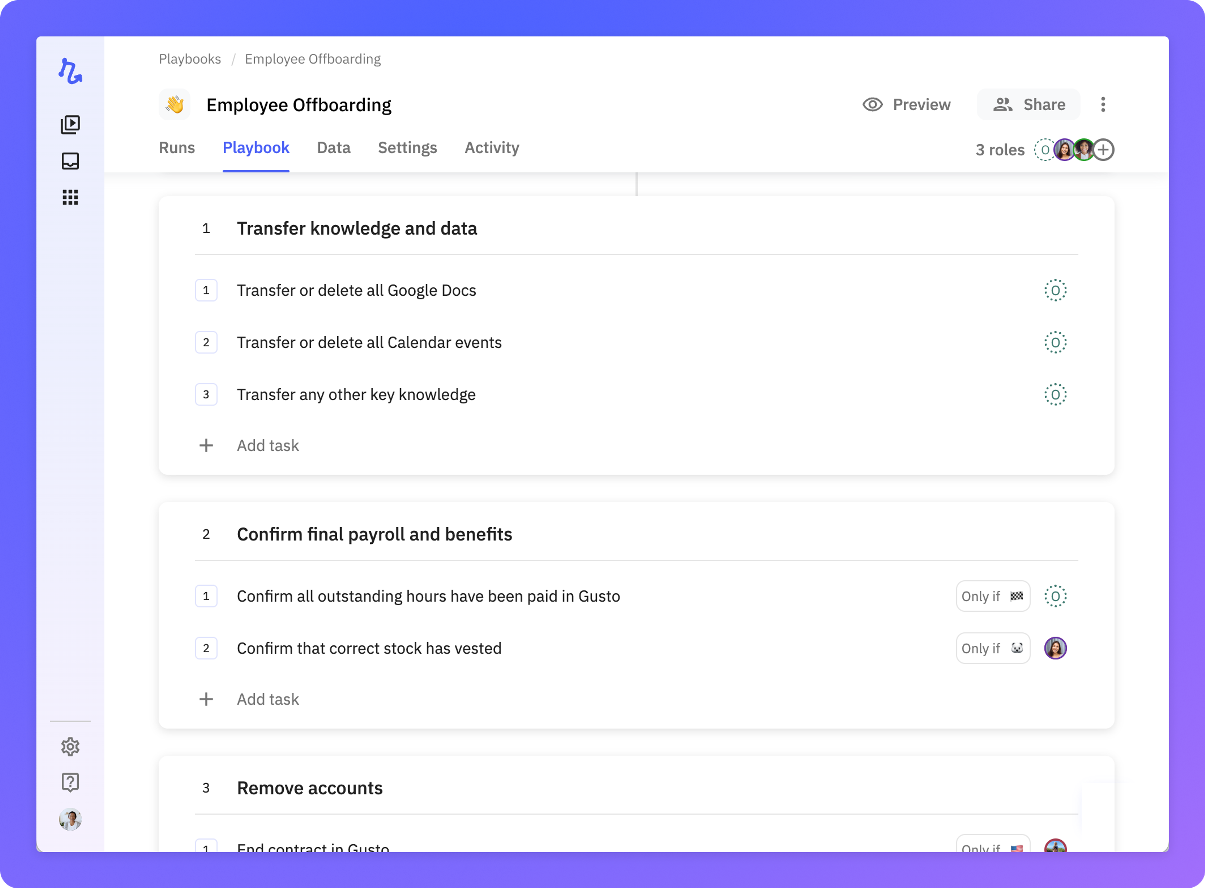Open the three-dot more options menu
The width and height of the screenshot is (1205, 888).
pyautogui.click(x=1103, y=104)
